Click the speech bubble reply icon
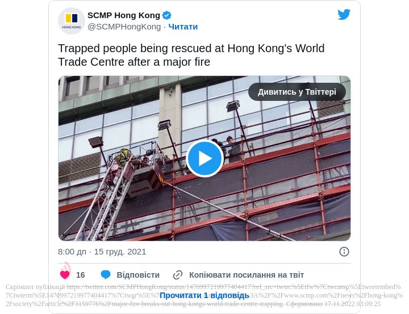 [106, 275]
